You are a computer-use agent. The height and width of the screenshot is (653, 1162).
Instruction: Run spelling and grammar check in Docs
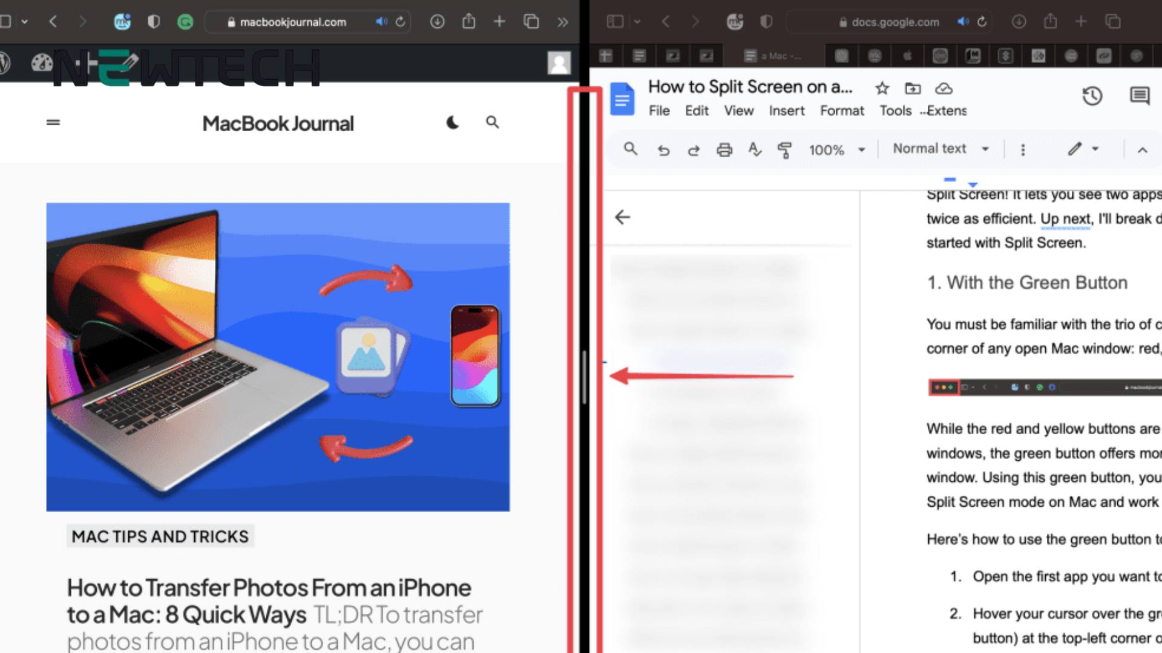click(x=755, y=149)
